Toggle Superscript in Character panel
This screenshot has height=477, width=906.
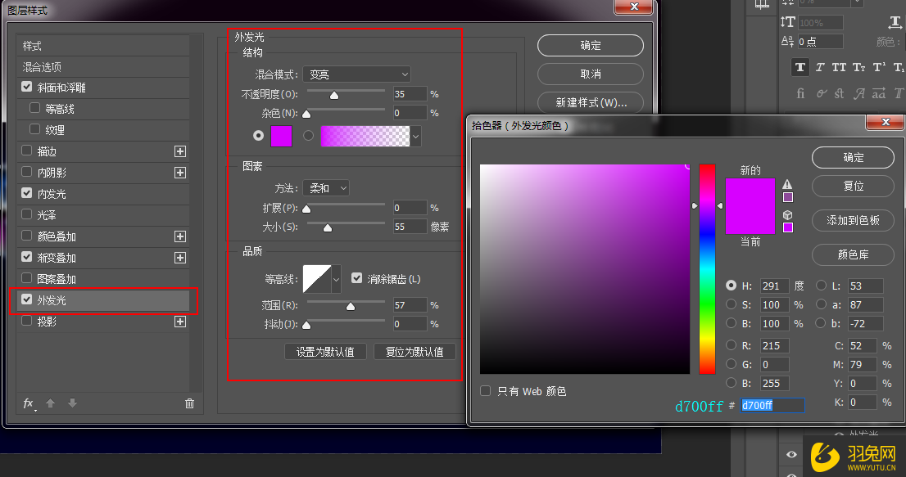(x=879, y=67)
